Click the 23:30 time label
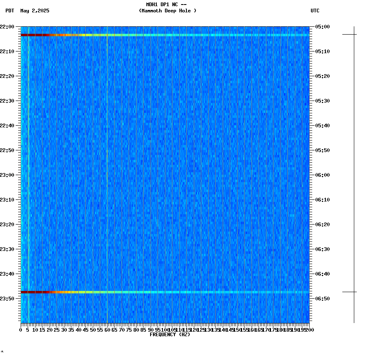 click(x=8, y=249)
